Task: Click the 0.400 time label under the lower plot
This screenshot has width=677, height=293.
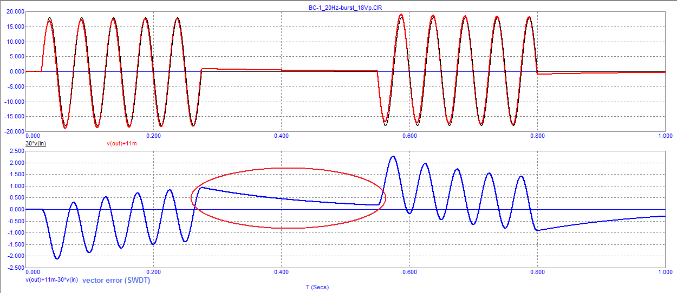Action: (281, 273)
